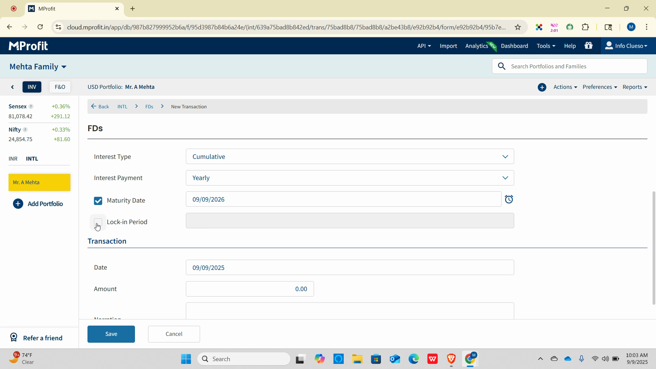Click the collapse sidebar left chevron icon
The image size is (656, 369).
coord(13,87)
